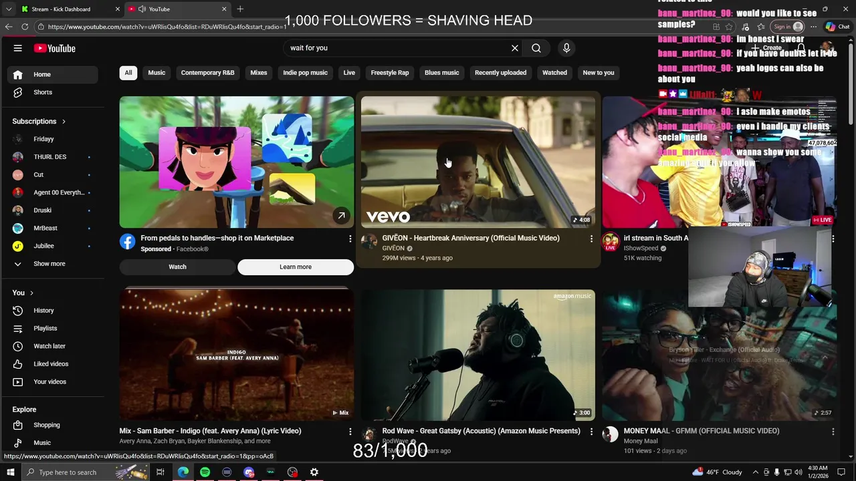This screenshot has height=481, width=856.
Task: Open Settings gear on the taskbar
Action: point(314,472)
